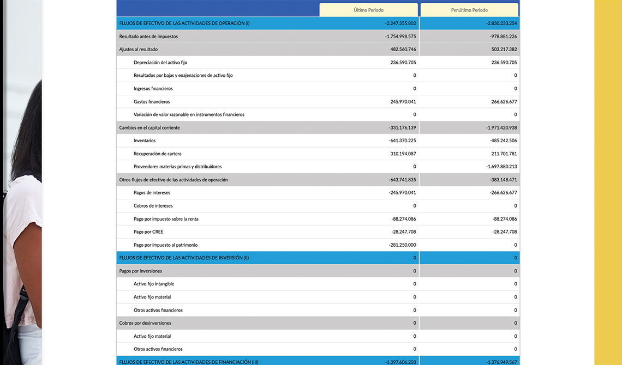Click value -641.370.225 in Inventarios row

coord(403,141)
